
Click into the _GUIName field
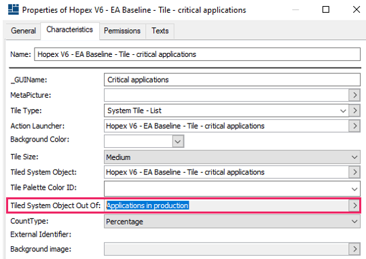pos(232,80)
